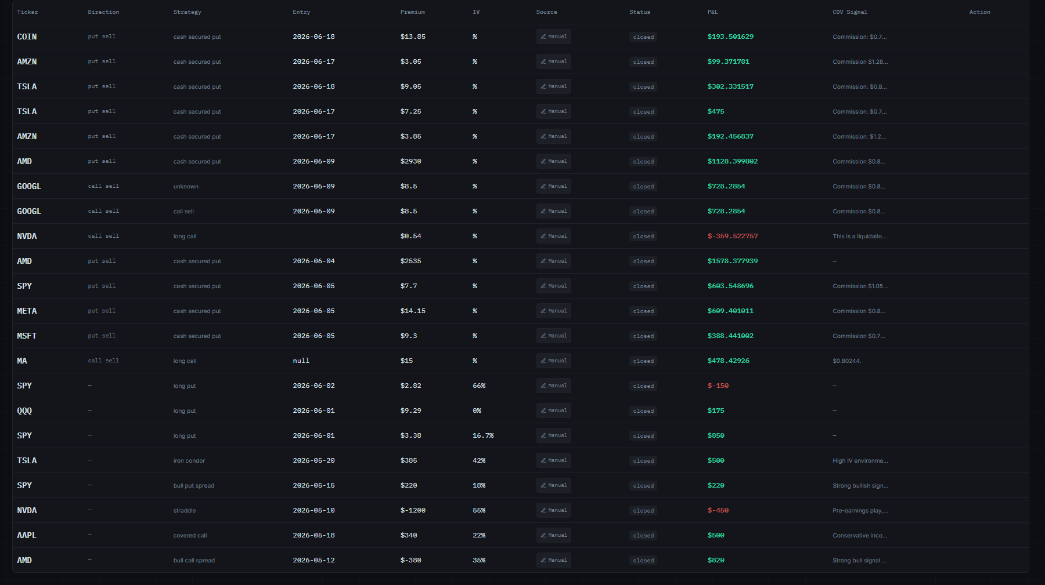Click the Manual button in the NVDA long call row
Screen dimensions: 1045x585
pos(553,236)
